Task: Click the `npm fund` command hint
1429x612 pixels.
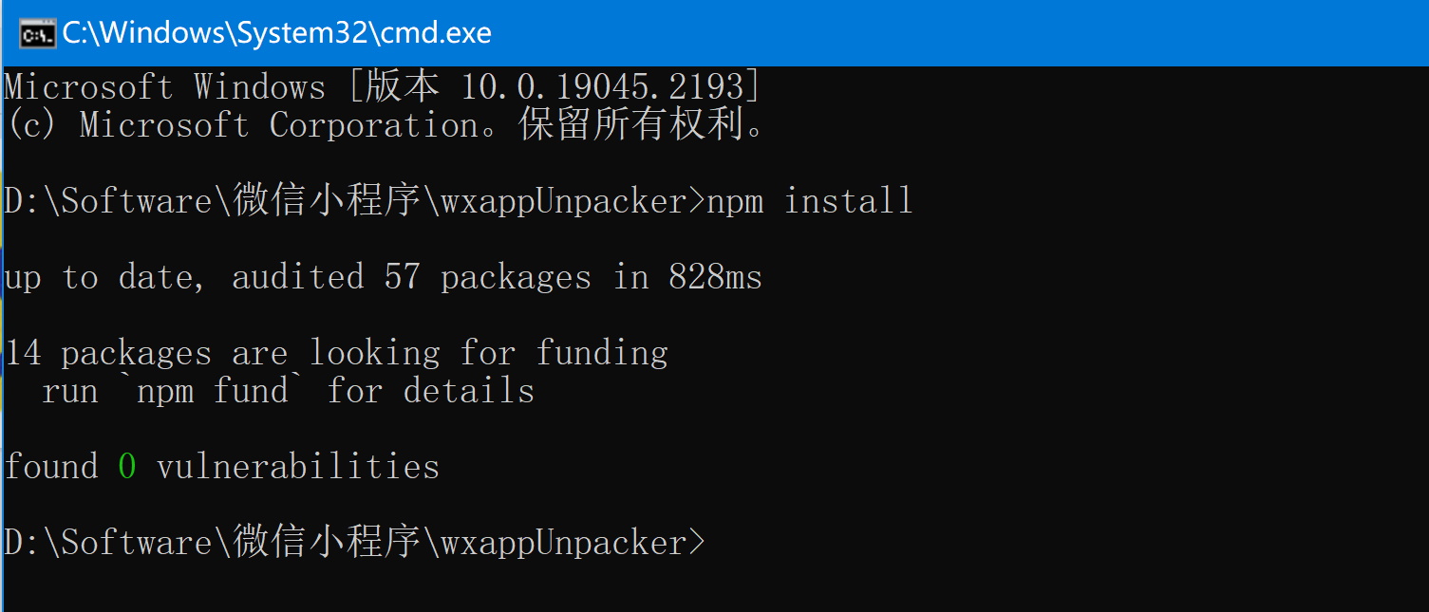Action: [x=212, y=391]
